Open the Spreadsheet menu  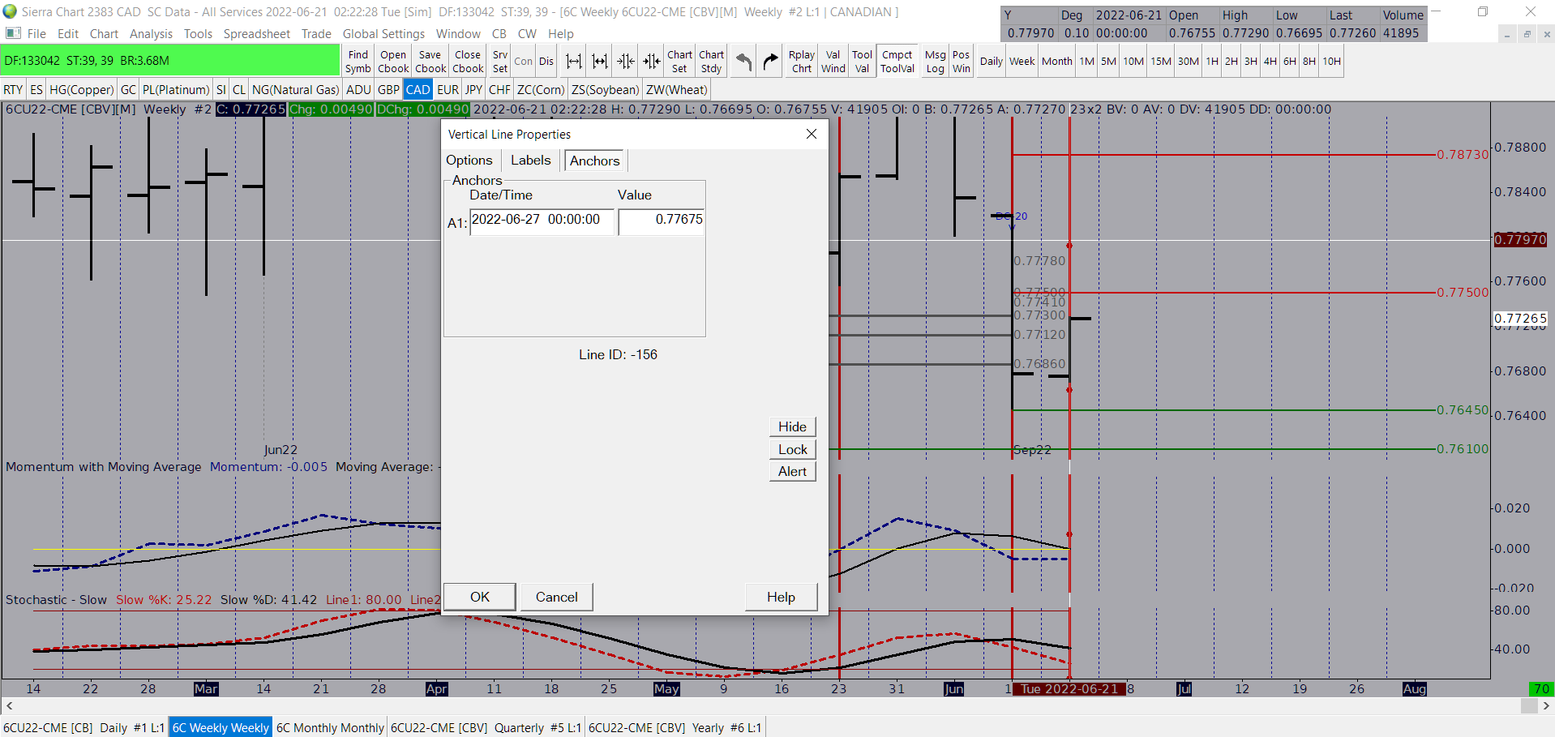coord(257,33)
